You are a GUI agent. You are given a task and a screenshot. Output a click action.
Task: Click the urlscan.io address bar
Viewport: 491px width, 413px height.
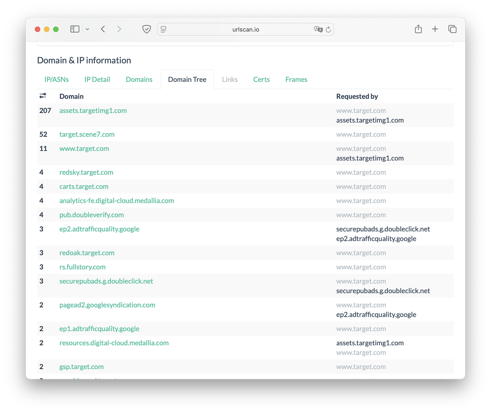245,29
